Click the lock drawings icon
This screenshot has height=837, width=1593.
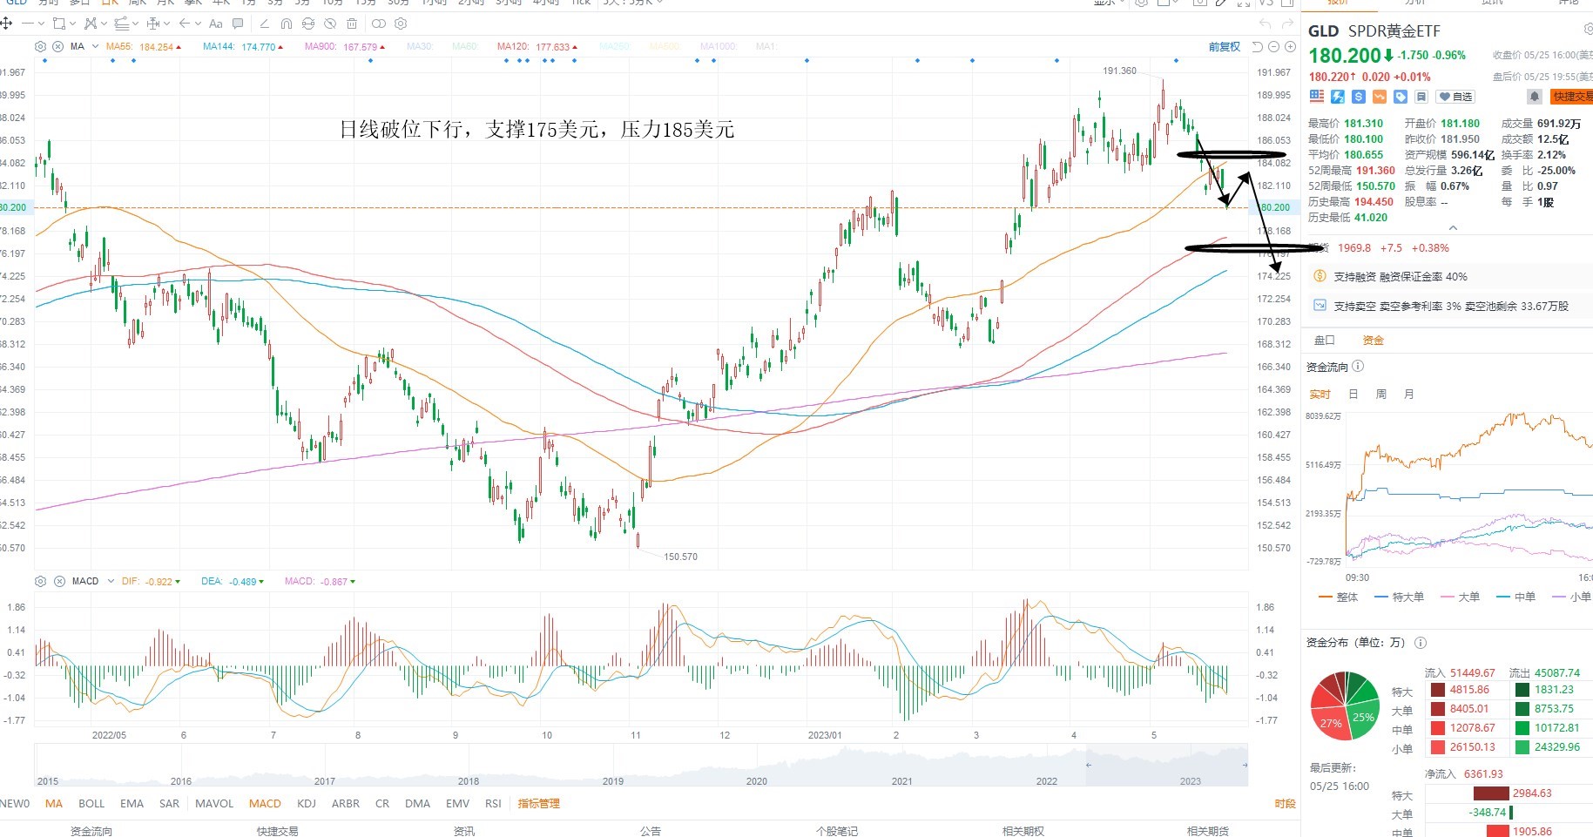point(308,24)
